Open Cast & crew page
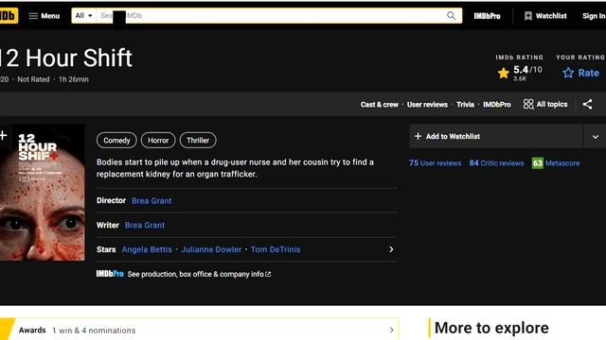This screenshot has height=340, width=606. click(x=379, y=105)
